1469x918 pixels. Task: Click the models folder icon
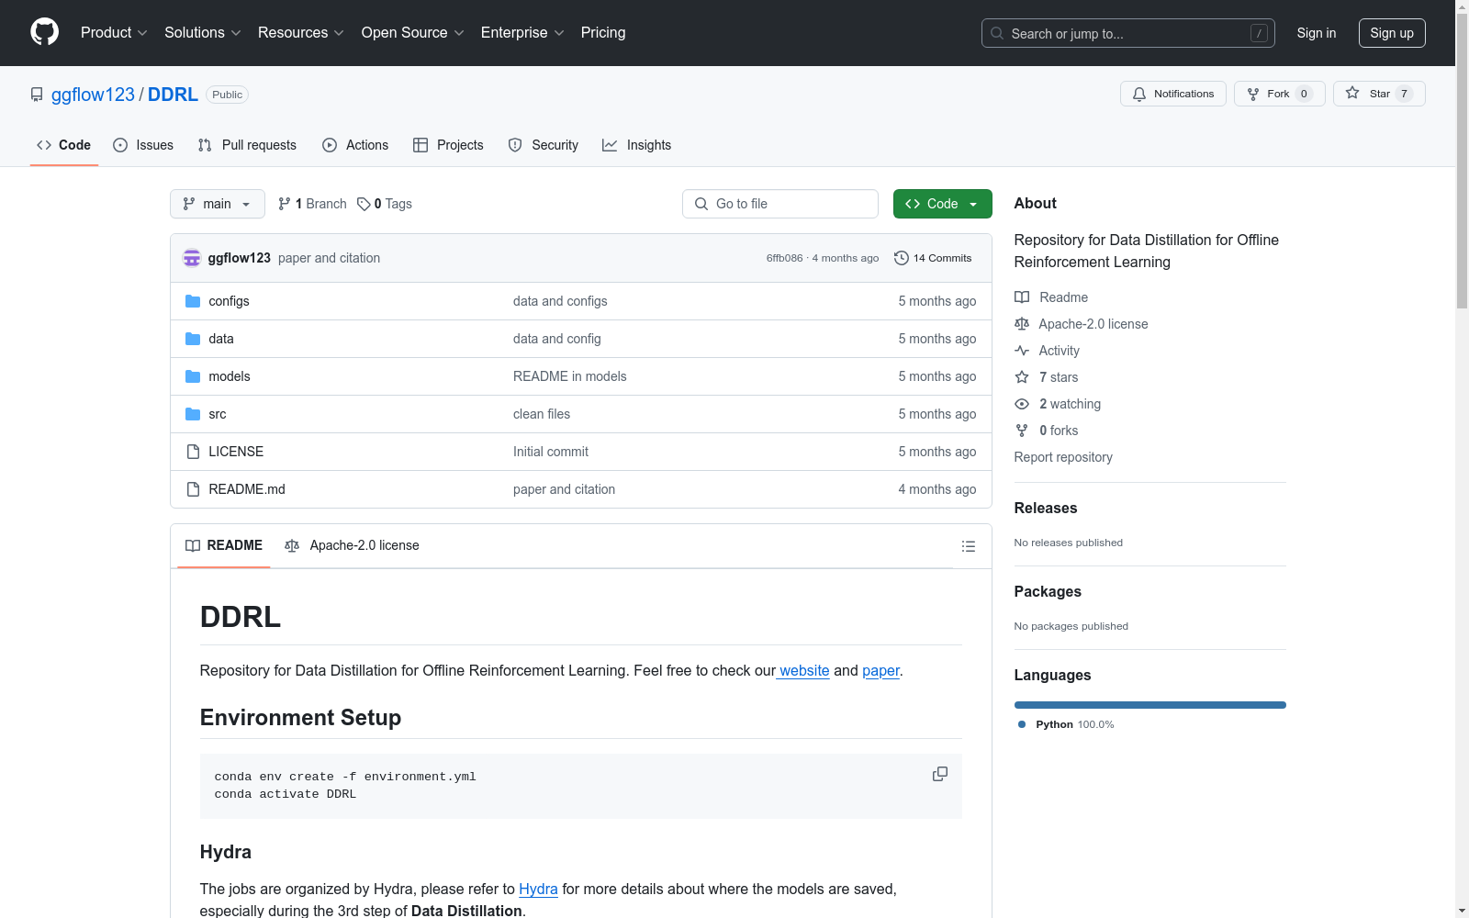click(193, 376)
